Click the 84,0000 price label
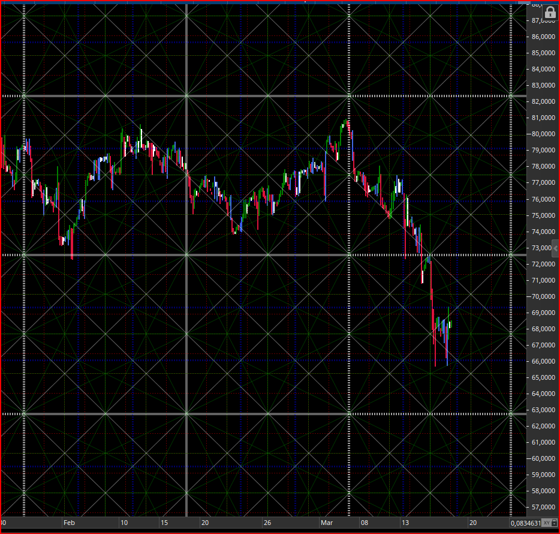560x534 pixels. tap(543, 69)
